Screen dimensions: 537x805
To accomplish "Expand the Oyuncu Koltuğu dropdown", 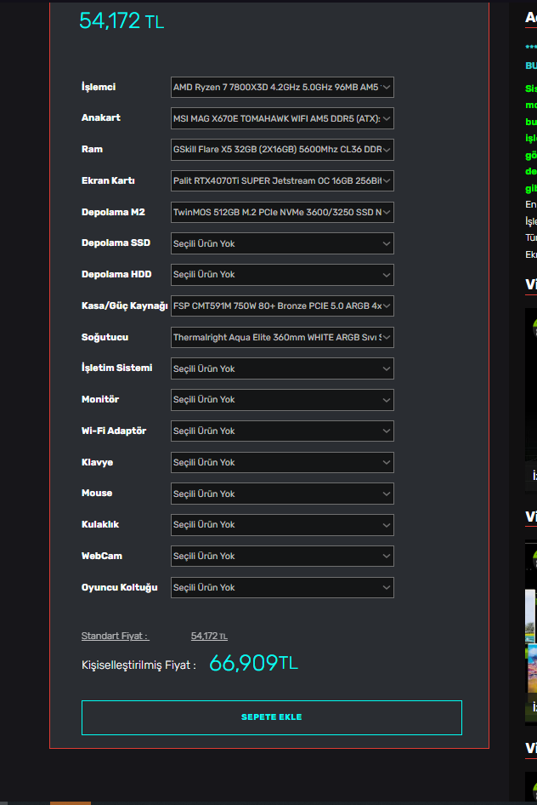I will pyautogui.click(x=282, y=587).
